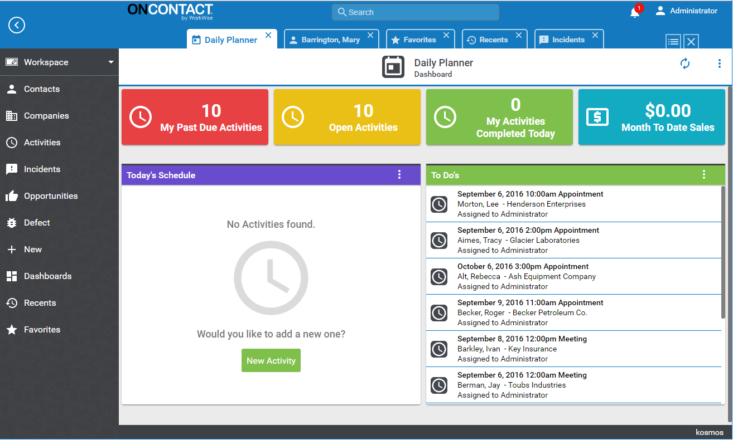The width and height of the screenshot is (733, 440).
Task: Open Opportunities in the sidebar
Action: (x=50, y=196)
